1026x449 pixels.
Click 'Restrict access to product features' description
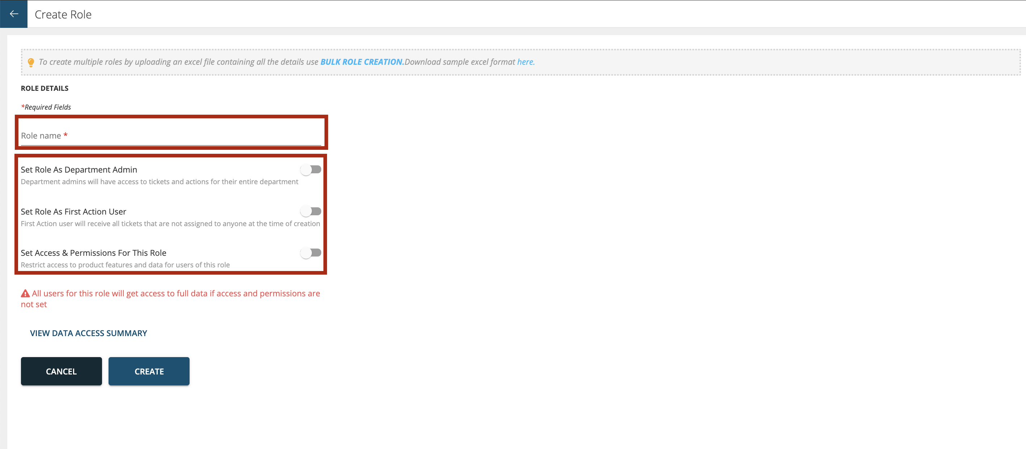point(125,265)
